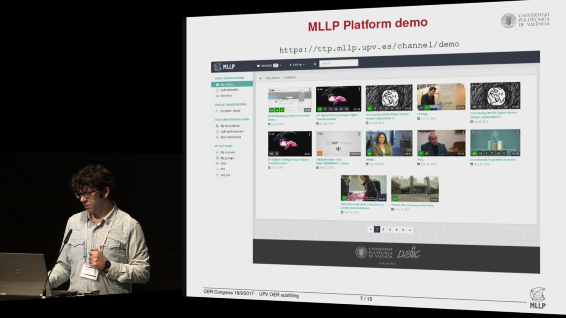Click the DSIIC logo in footer

pyautogui.click(x=409, y=253)
